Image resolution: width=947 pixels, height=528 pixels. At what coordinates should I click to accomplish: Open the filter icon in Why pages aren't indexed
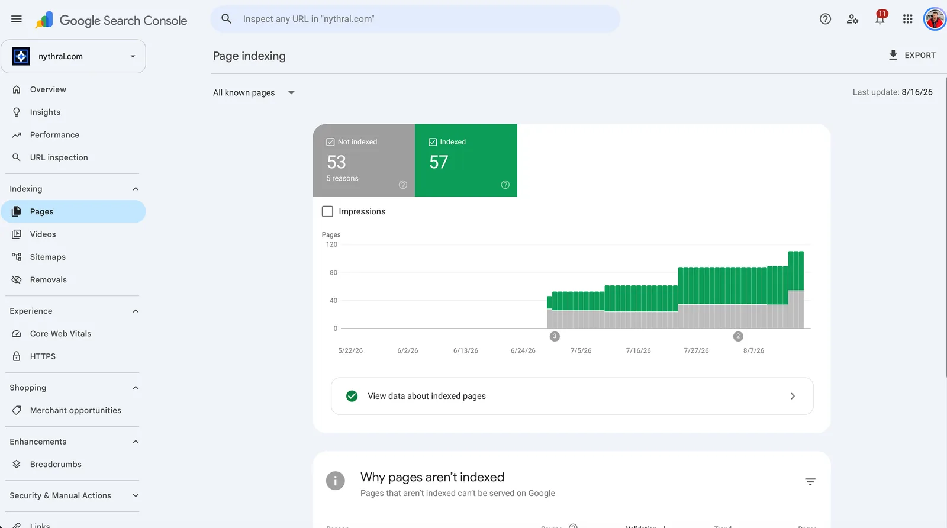[x=810, y=482]
